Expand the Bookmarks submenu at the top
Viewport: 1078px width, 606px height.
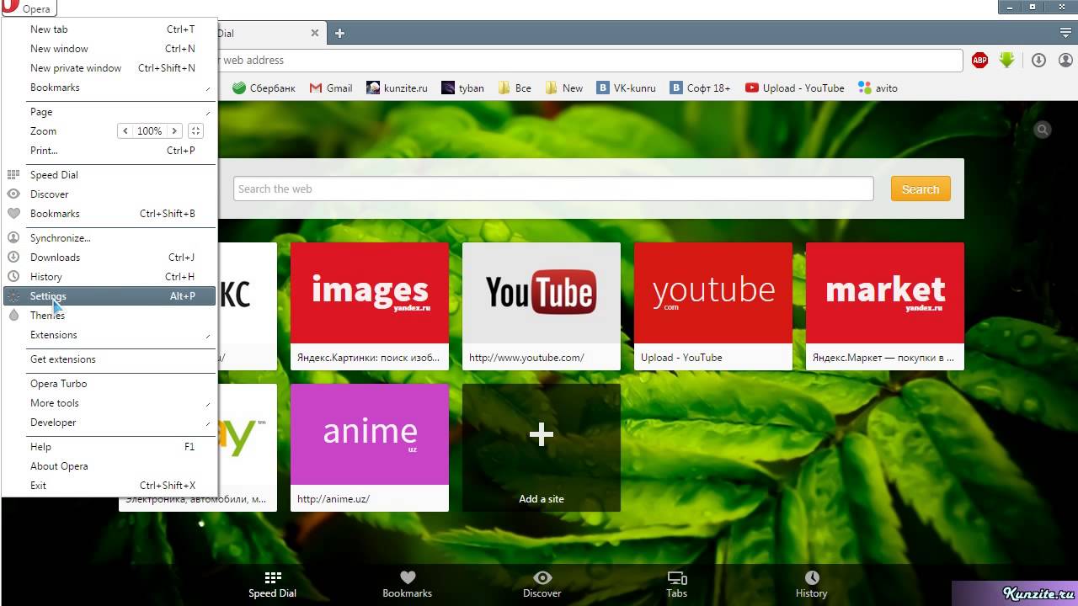tap(109, 88)
